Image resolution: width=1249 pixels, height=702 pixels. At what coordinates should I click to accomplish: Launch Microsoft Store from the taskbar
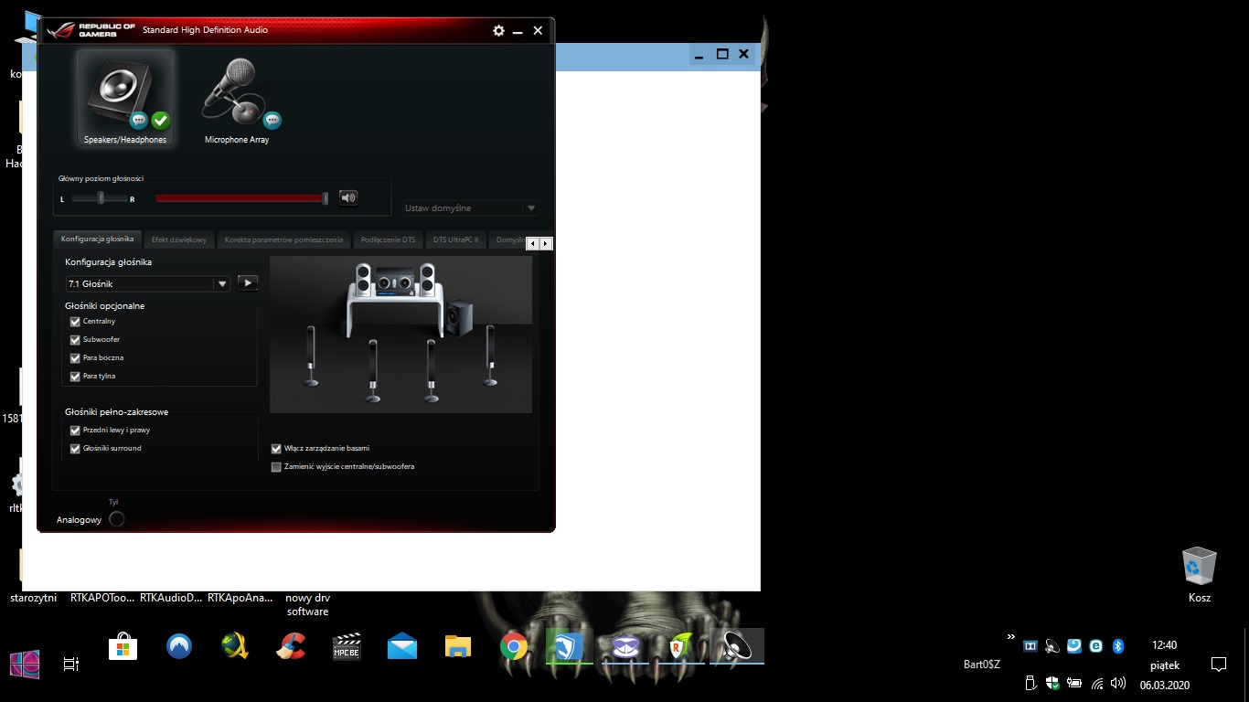(x=123, y=647)
